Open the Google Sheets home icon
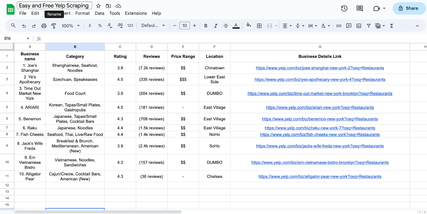This screenshot has height=214, width=427. tap(10, 10)
